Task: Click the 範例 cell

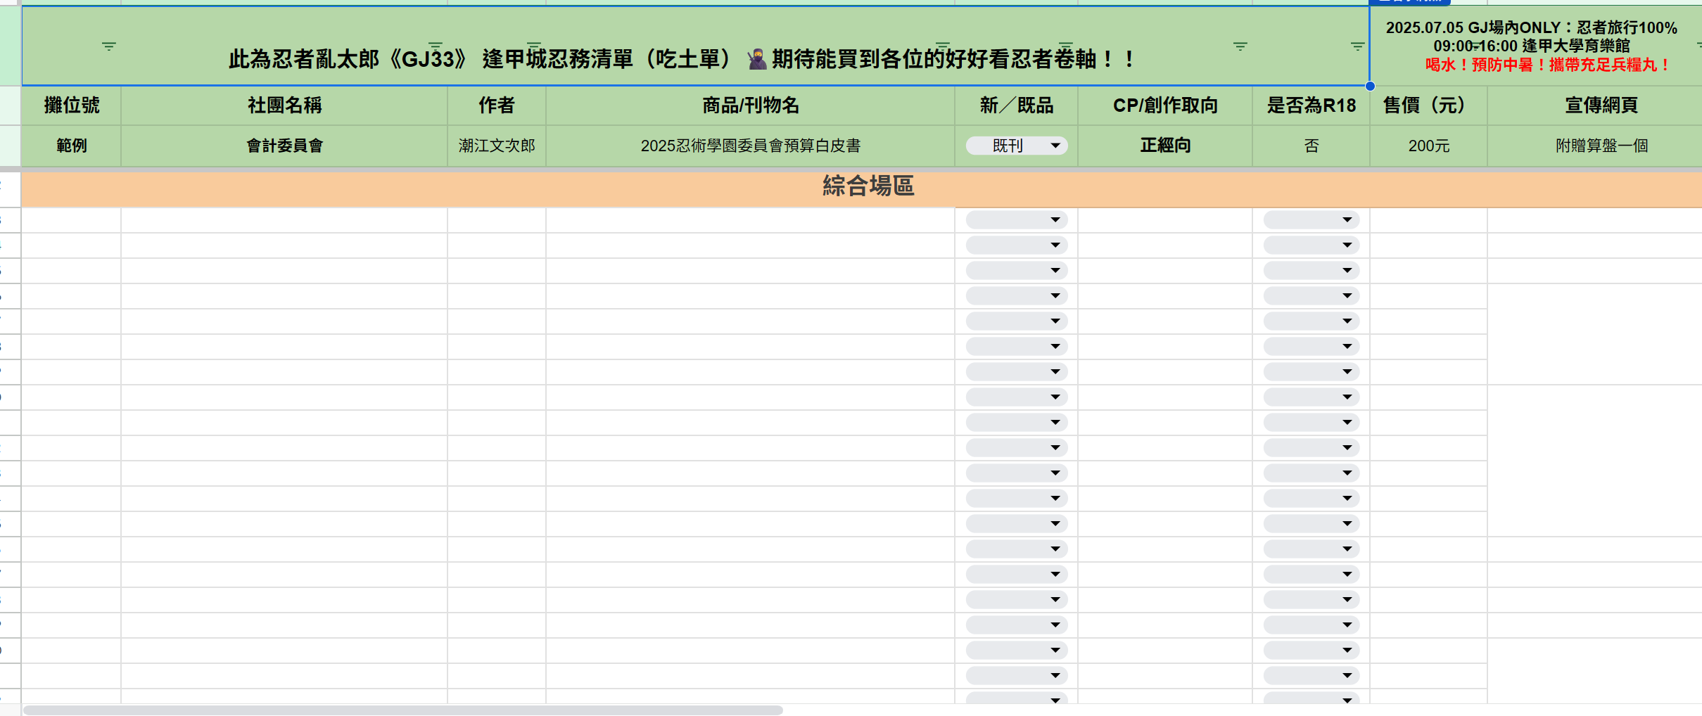Action: 71,146
